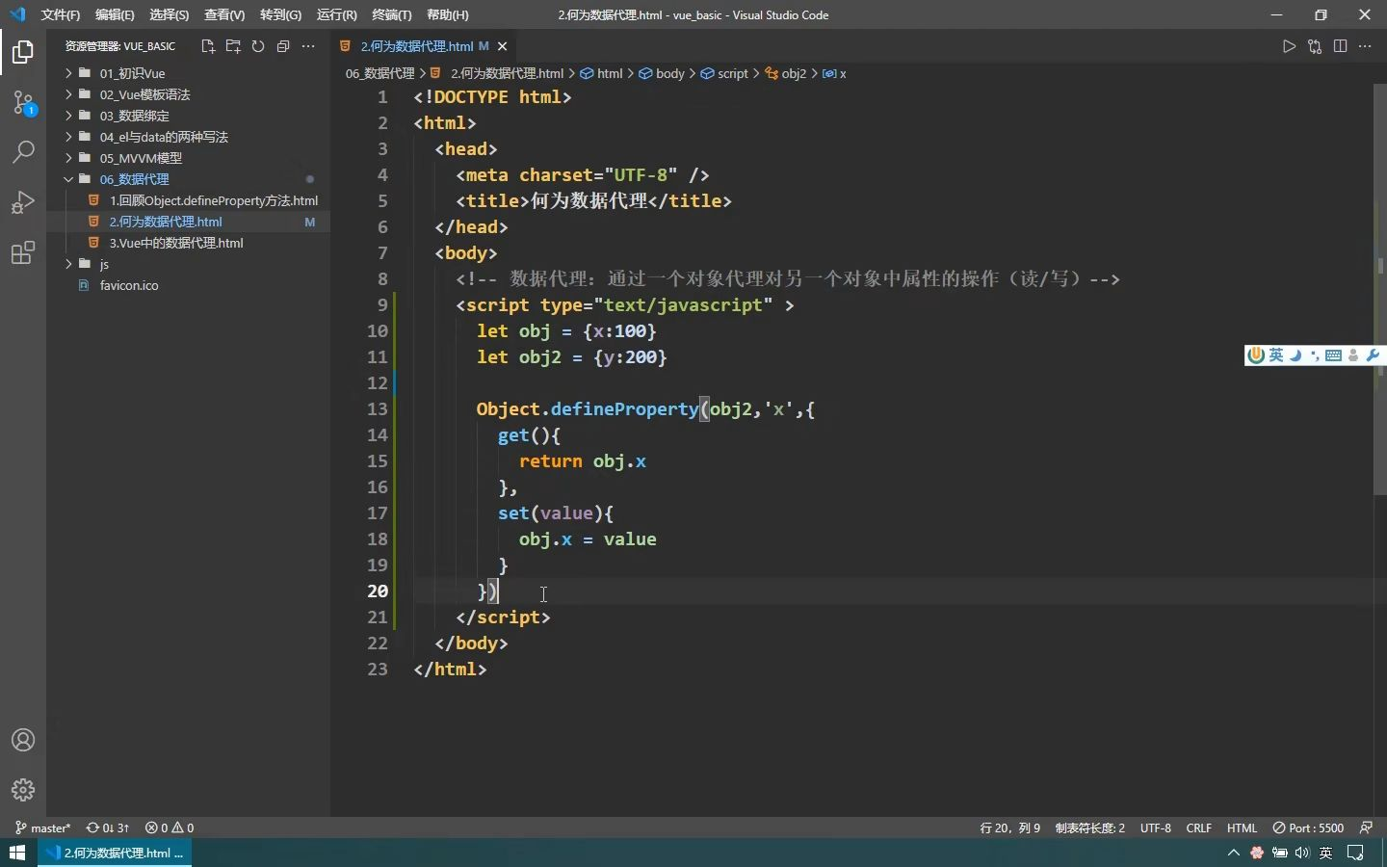Viewport: 1387px width, 867px height.
Task: Open the 选择(S) menu
Action: (170, 14)
